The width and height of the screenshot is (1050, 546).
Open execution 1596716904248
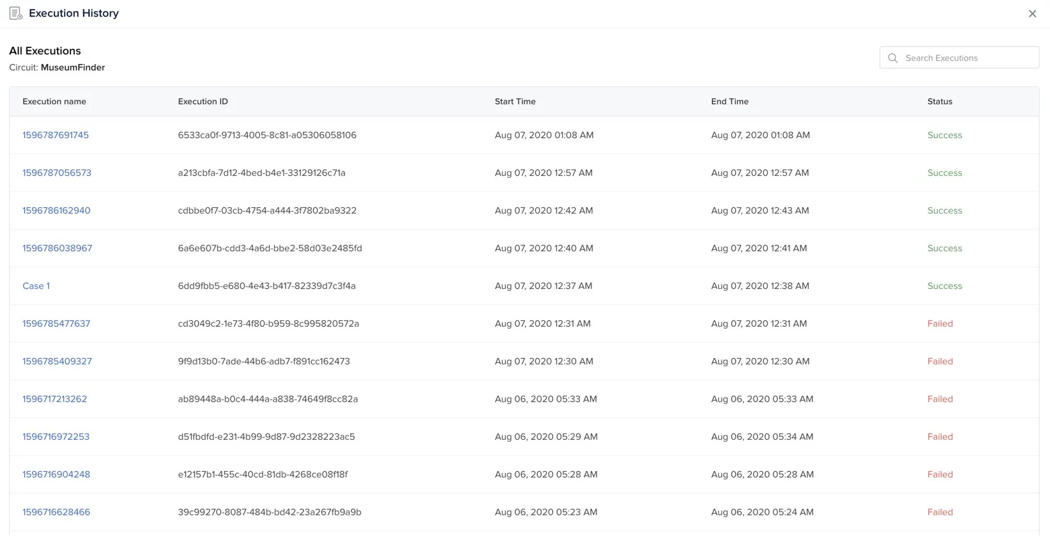click(56, 474)
